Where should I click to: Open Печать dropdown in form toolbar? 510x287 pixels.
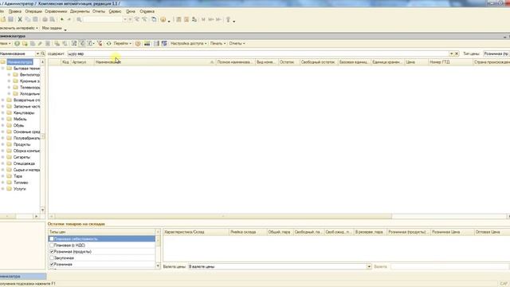pyautogui.click(x=218, y=43)
